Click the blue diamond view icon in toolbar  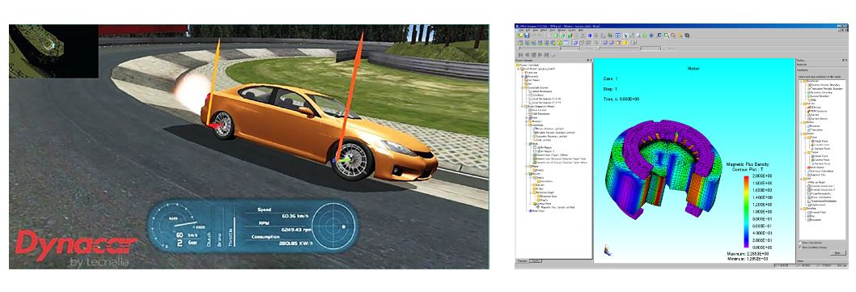(651, 36)
